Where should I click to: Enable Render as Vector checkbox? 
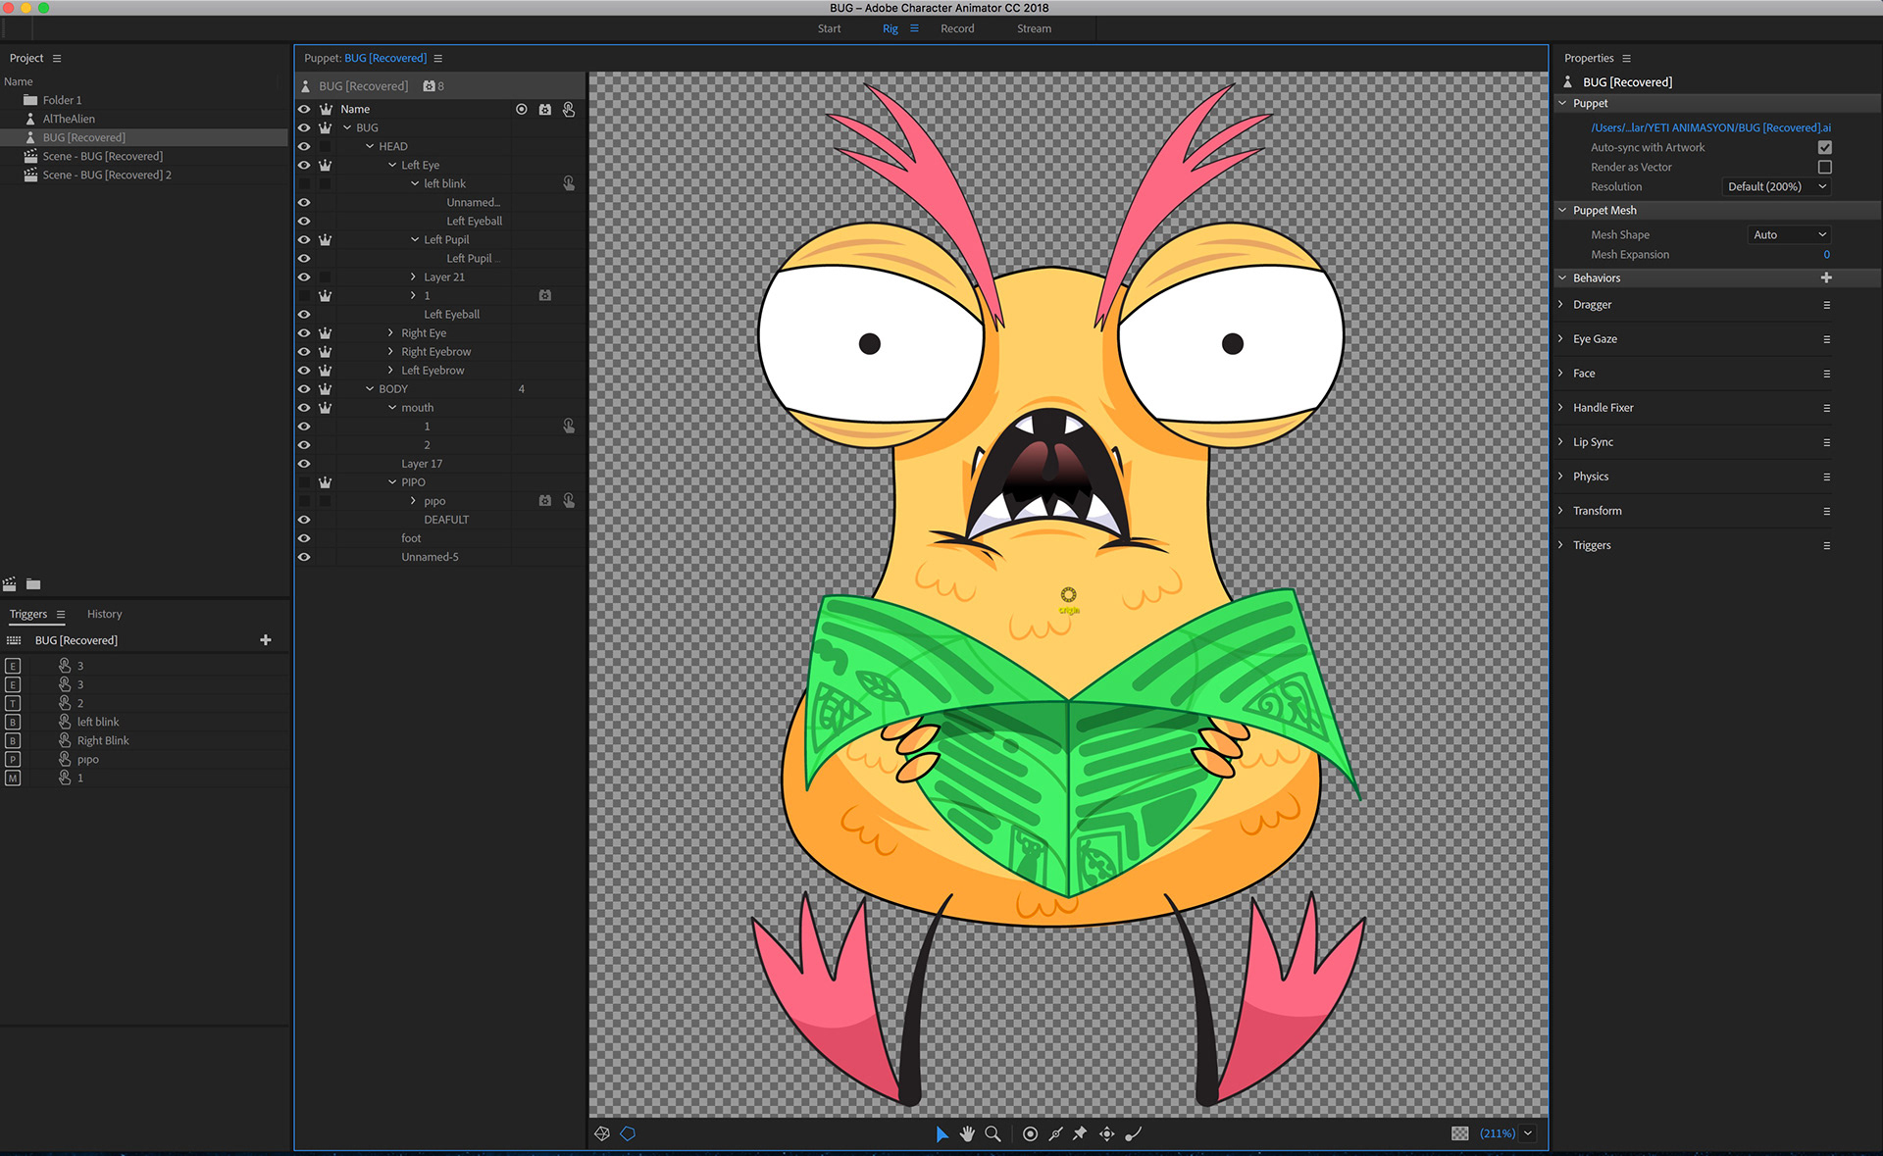click(1825, 167)
